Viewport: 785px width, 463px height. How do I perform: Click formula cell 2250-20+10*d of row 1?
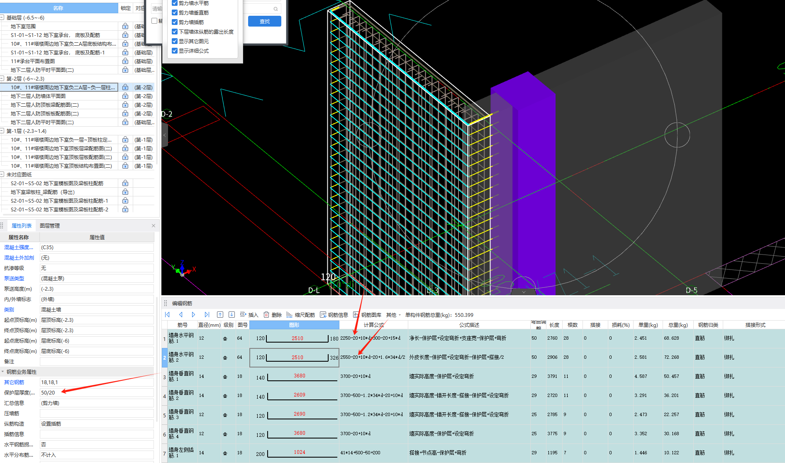click(373, 338)
